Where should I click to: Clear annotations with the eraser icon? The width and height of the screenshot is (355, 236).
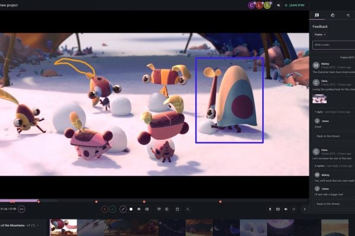pos(147,209)
